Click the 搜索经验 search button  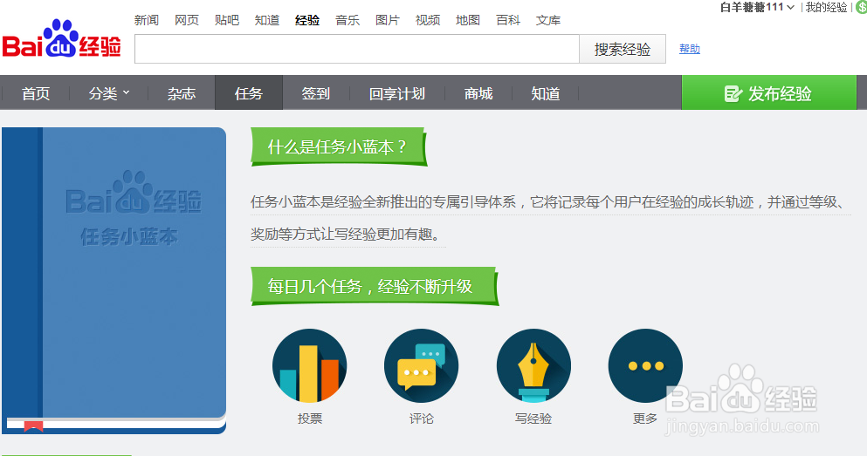622,49
